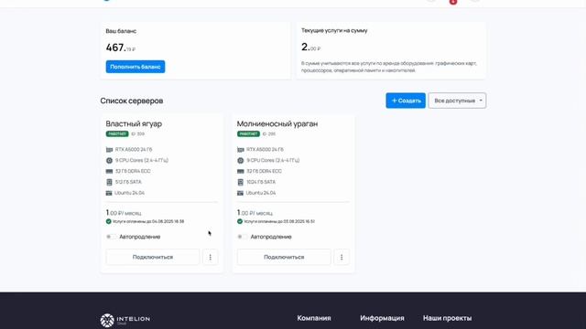586x329 pixels.
Task: Click the Информация footer heading
Action: point(382,318)
